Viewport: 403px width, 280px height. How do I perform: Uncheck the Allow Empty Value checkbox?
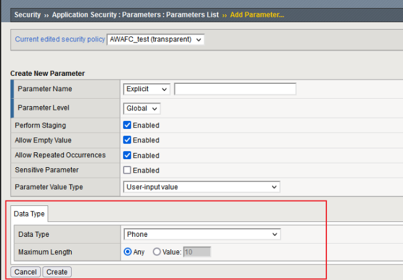[x=127, y=141]
